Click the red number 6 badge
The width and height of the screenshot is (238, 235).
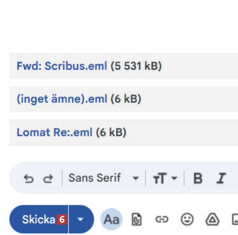pos(62,220)
